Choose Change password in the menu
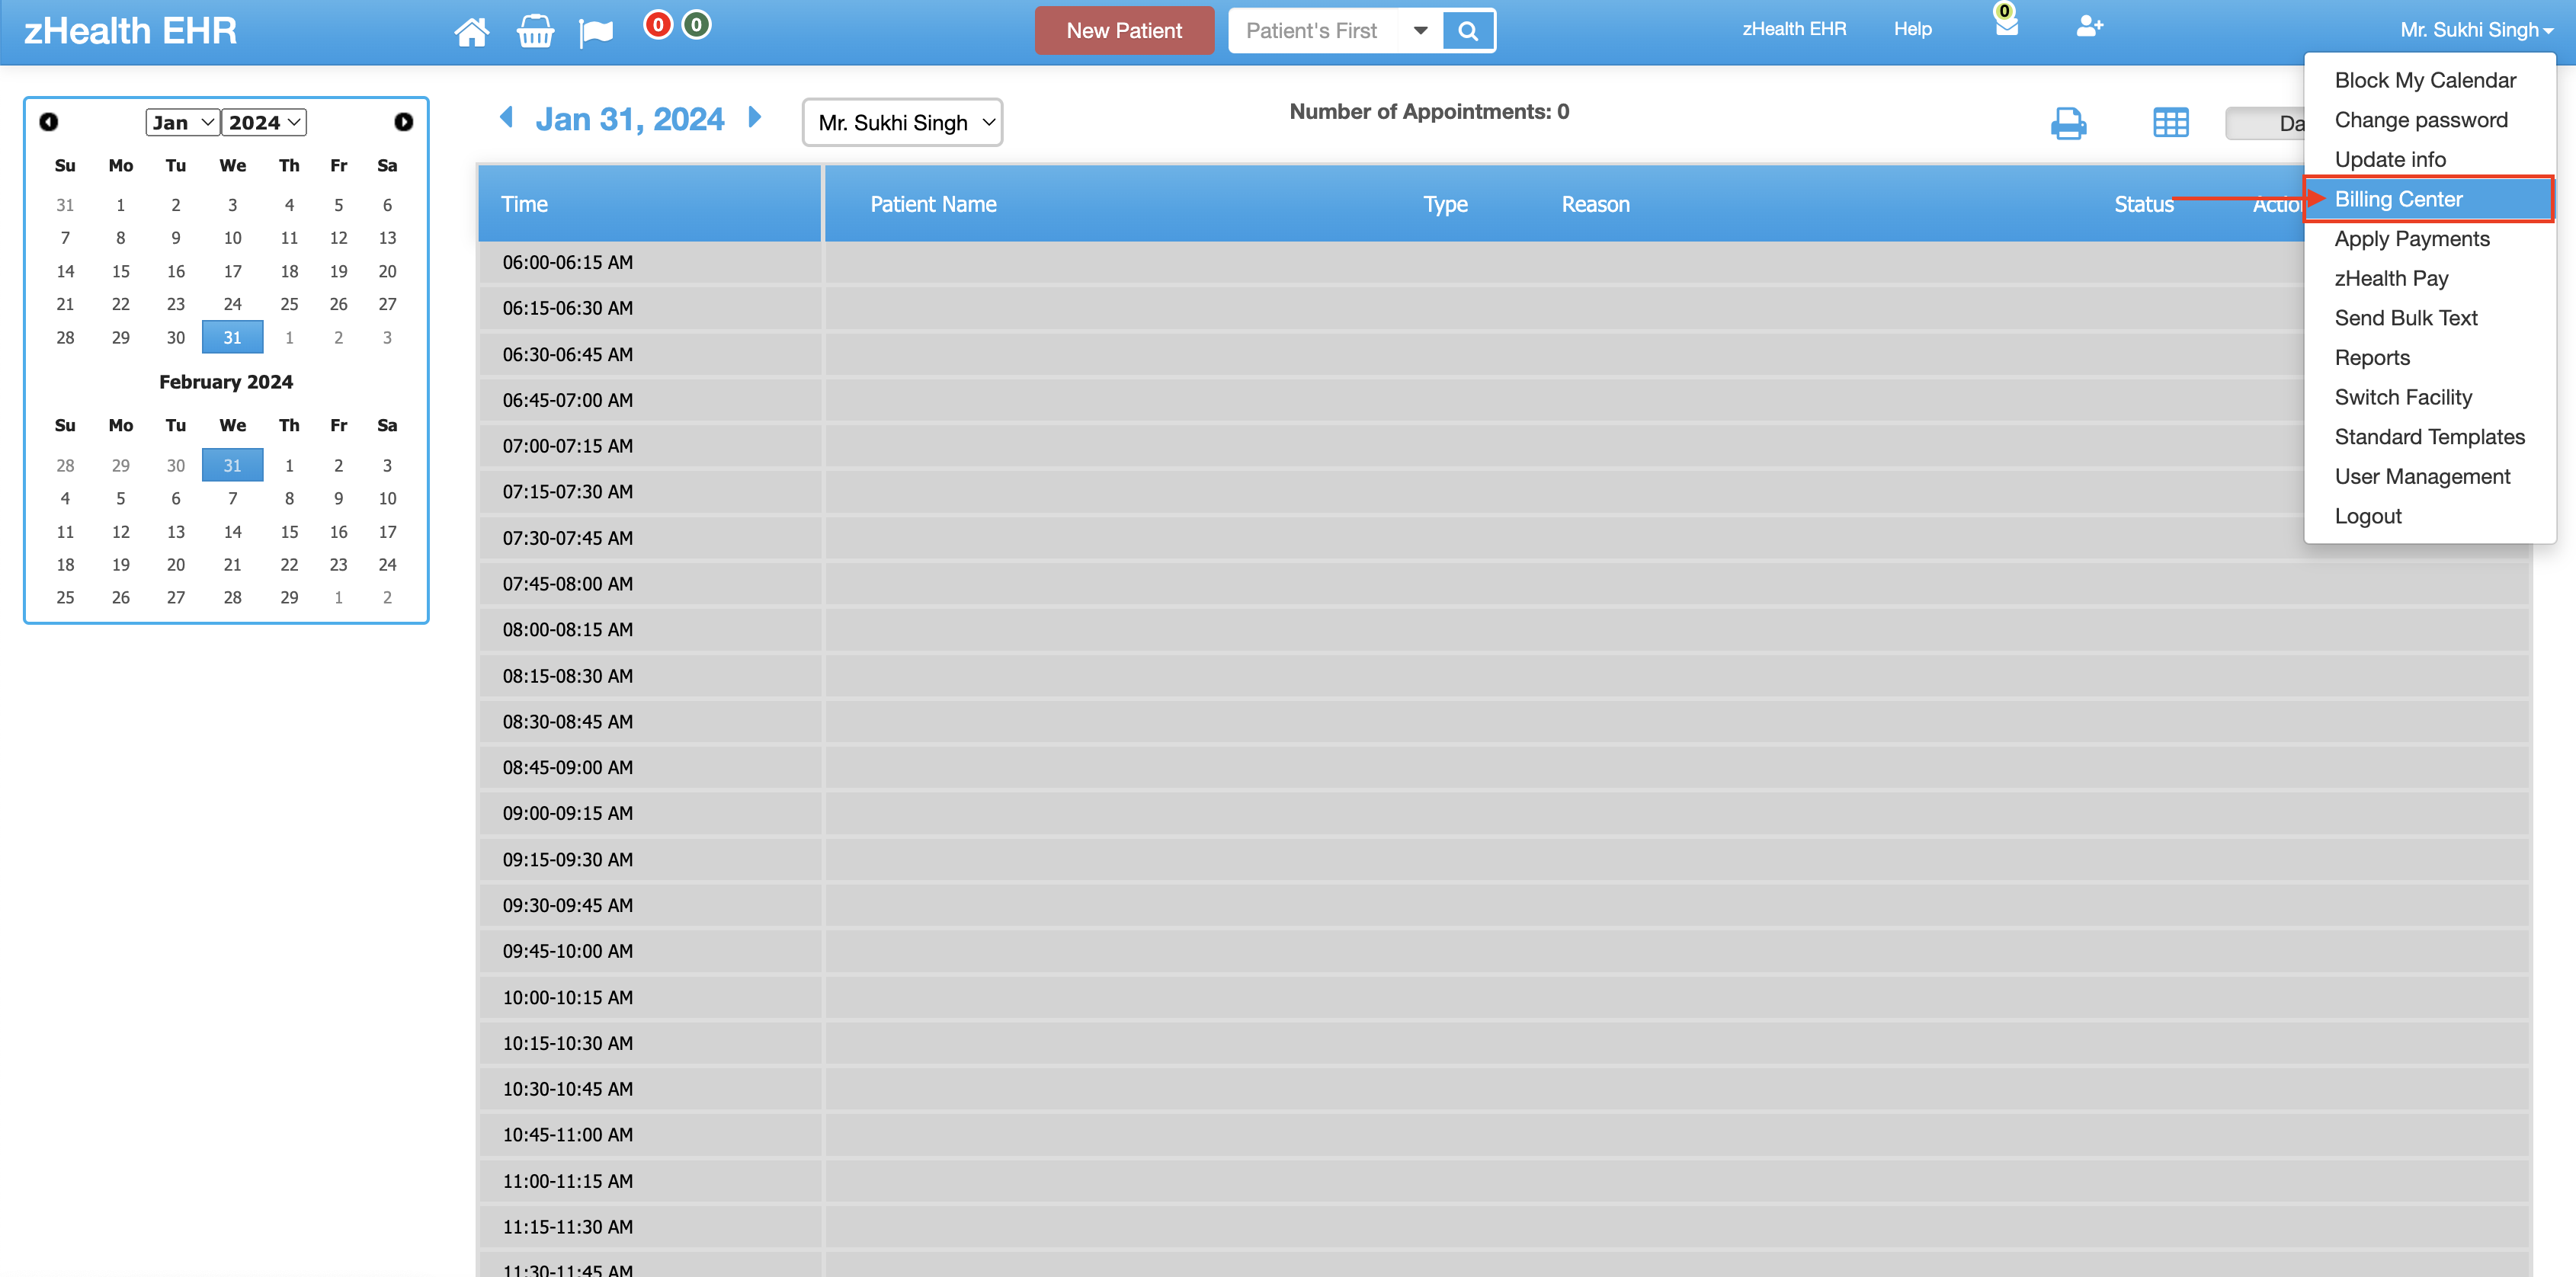 pos(2421,120)
